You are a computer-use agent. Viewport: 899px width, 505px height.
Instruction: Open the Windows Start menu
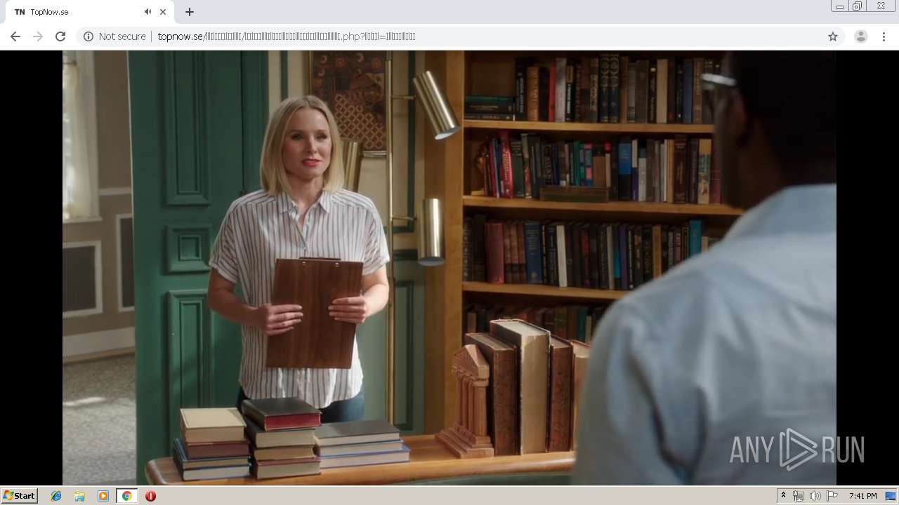click(x=20, y=496)
